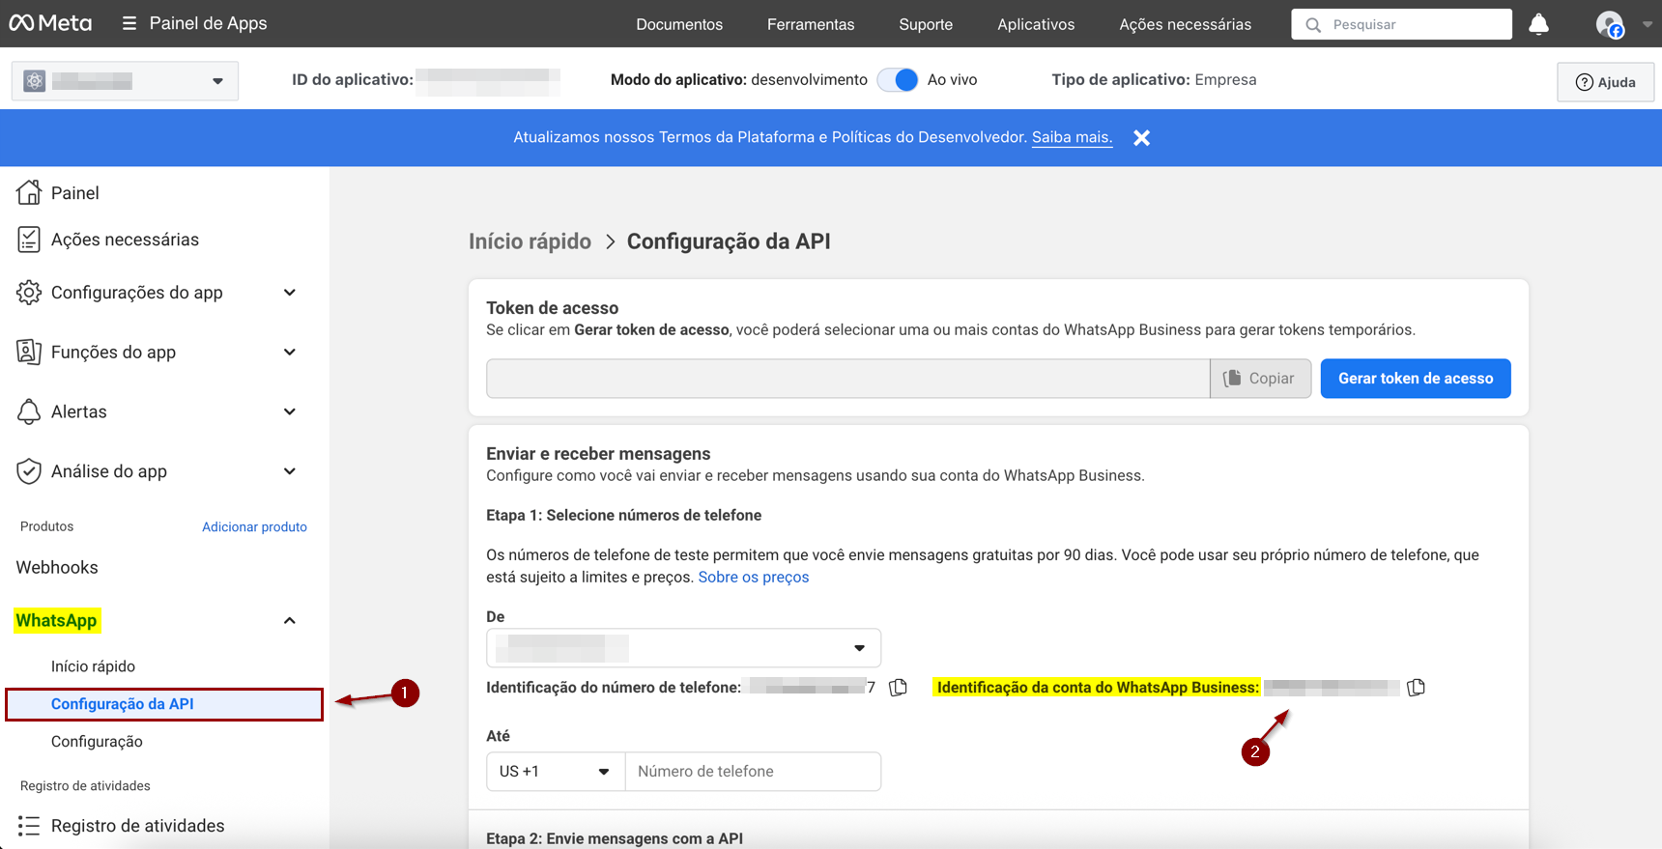The height and width of the screenshot is (849, 1662).
Task: Open the US +1 country code dropdown
Action: [555, 772]
